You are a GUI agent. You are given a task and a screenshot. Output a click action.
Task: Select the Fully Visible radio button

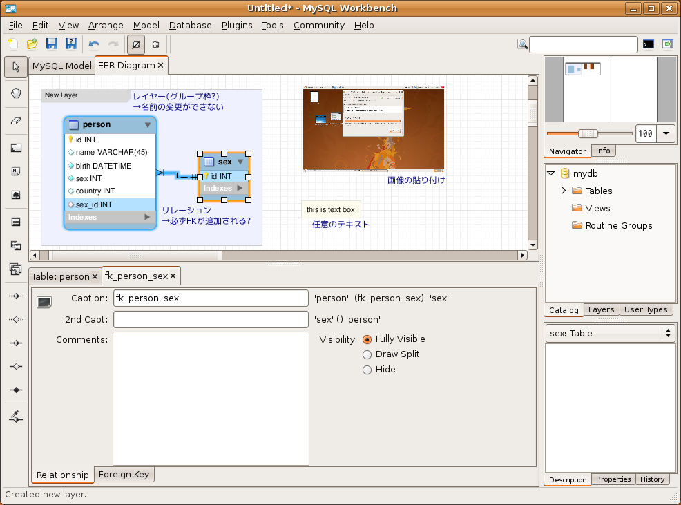point(367,339)
